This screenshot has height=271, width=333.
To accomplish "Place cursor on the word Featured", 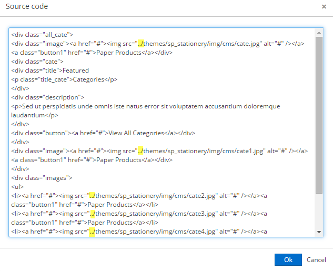I will [76, 71].
